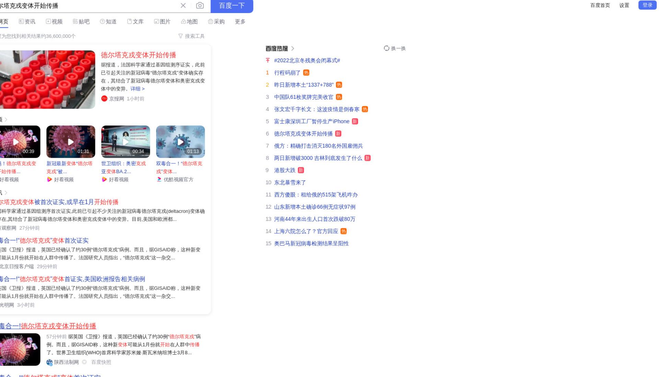The image size is (659, 377).
Task: Open the 设置 menu
Action: pyautogui.click(x=624, y=5)
